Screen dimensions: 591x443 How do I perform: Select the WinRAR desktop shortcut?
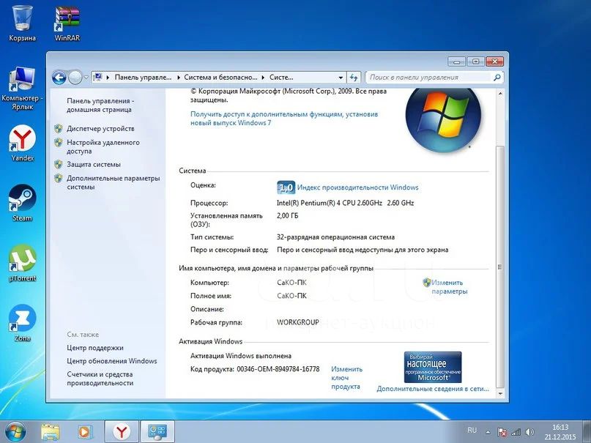tap(67, 23)
